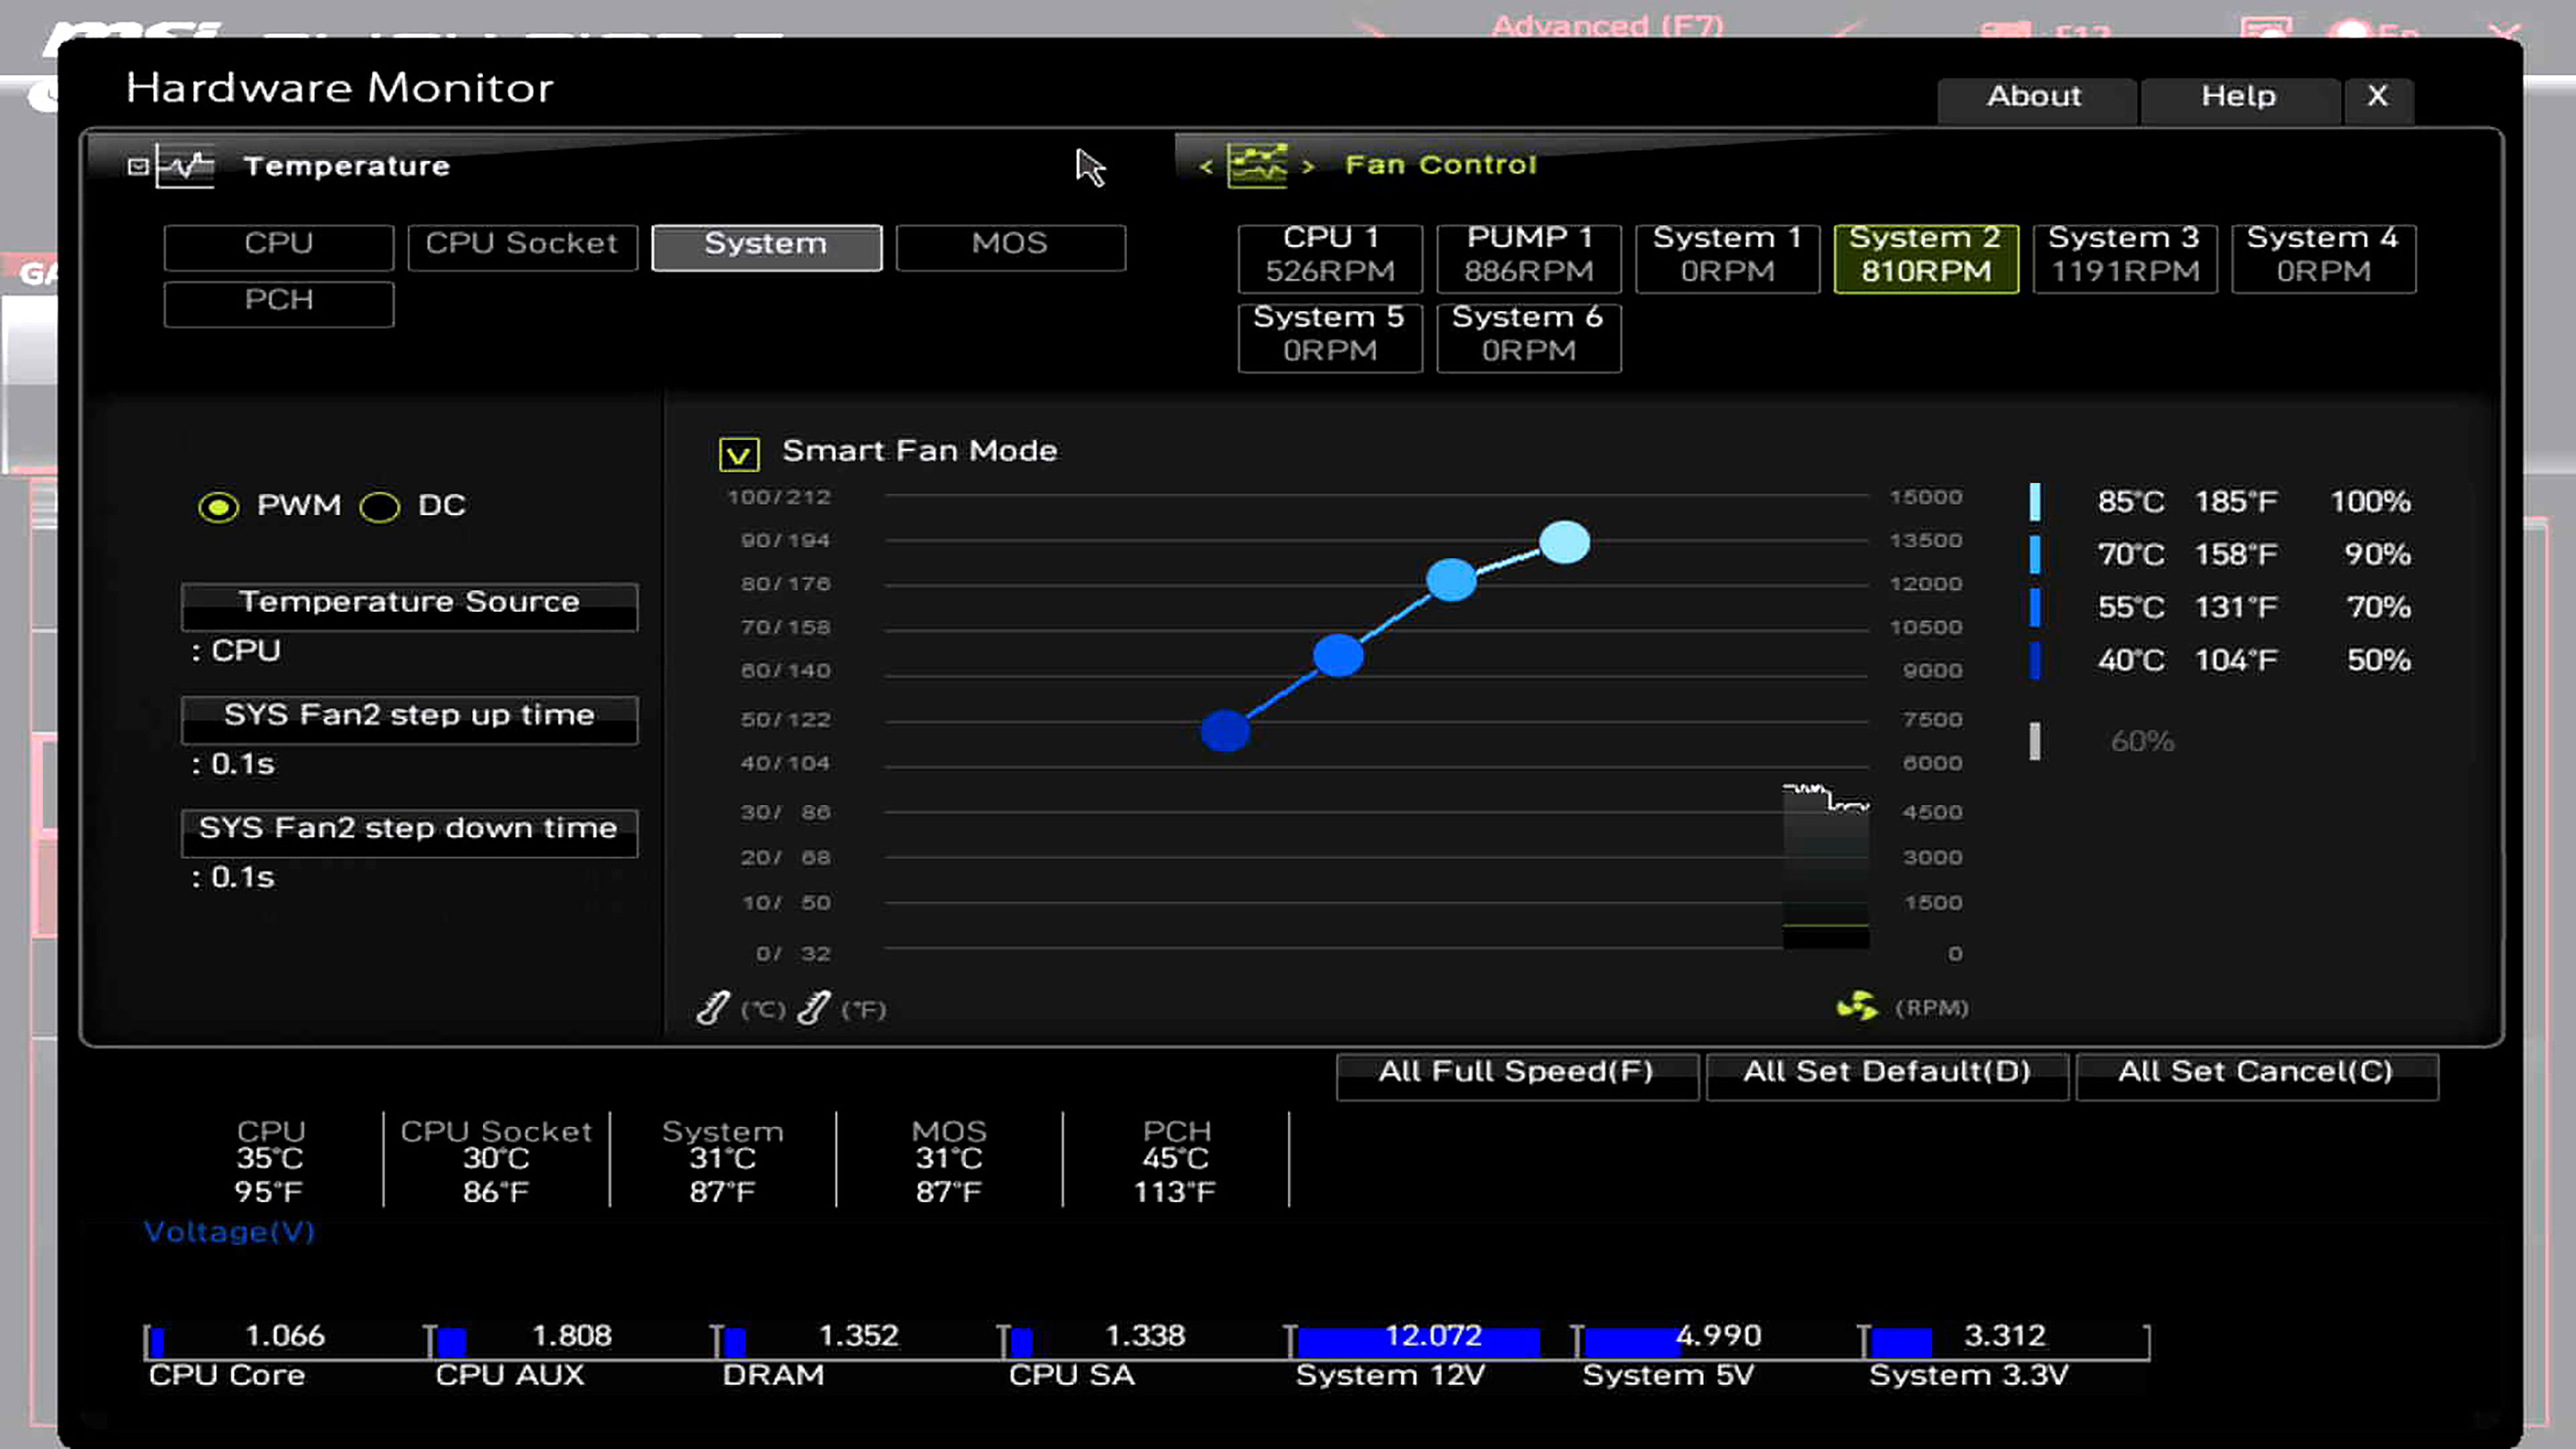Click the green RPM fan icon
The image size is (2576, 1449).
coord(1857,1006)
